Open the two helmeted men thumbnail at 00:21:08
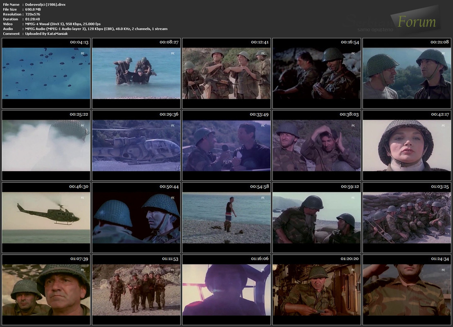Image resolution: width=453 pixels, height=327 pixels. [407, 73]
